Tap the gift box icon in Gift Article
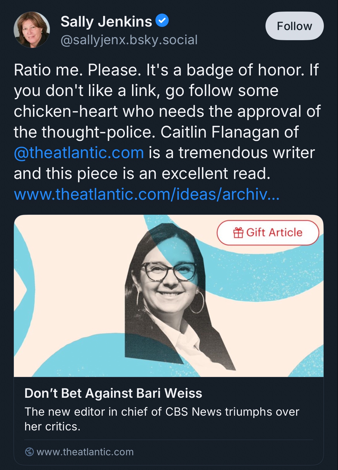The height and width of the screenshot is (470, 338). click(x=238, y=233)
